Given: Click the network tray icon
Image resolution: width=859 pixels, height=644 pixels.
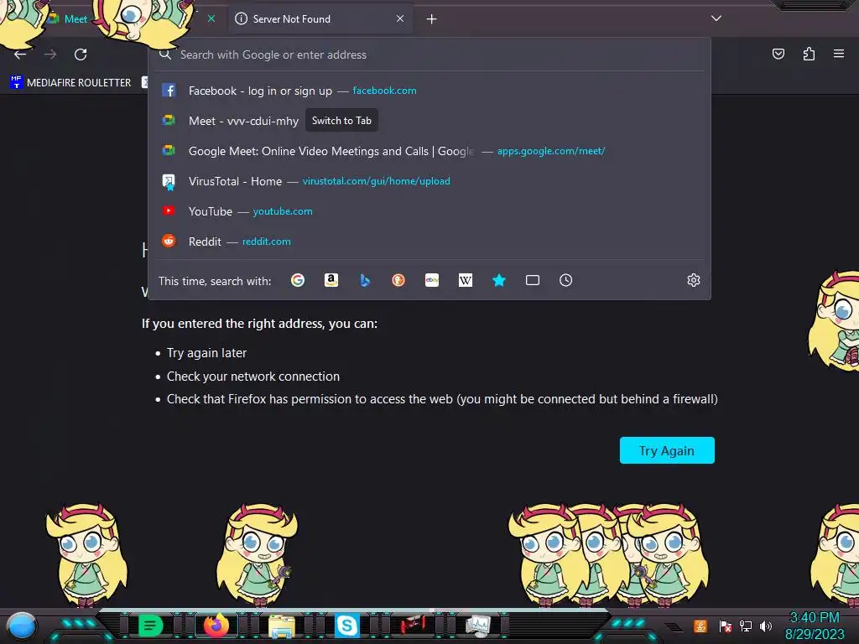Looking at the screenshot, I should [x=745, y=626].
